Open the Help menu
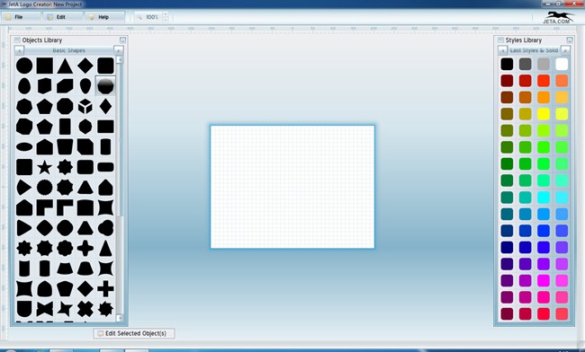This screenshot has height=352, width=585. click(104, 17)
